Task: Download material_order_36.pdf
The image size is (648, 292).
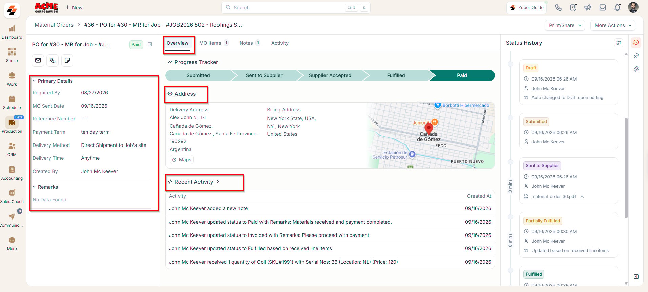Action: point(582,196)
